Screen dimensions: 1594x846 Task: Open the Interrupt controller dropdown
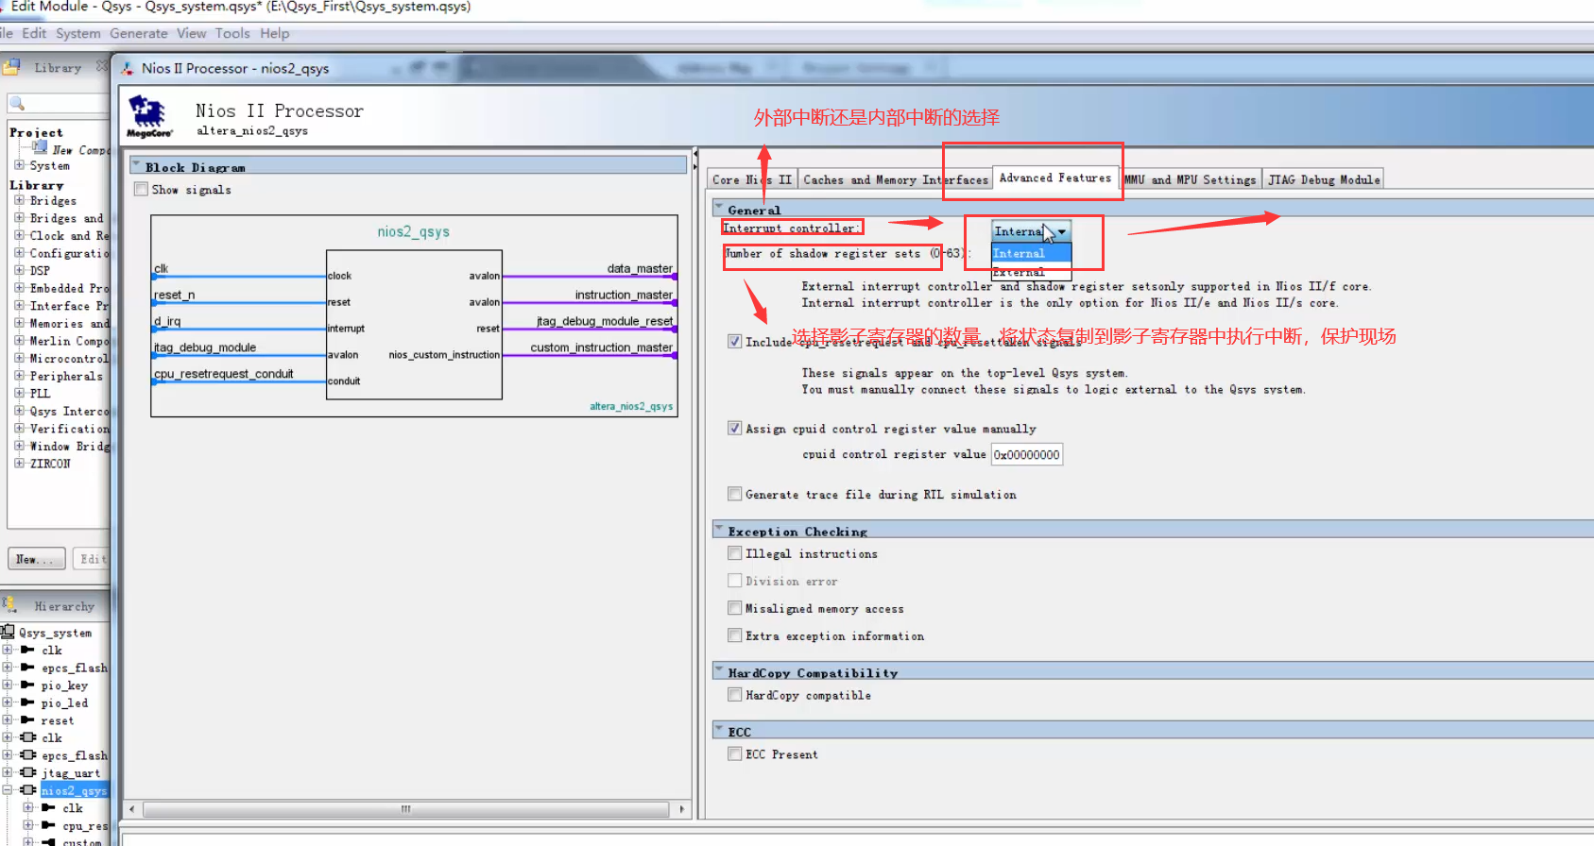coord(1031,231)
